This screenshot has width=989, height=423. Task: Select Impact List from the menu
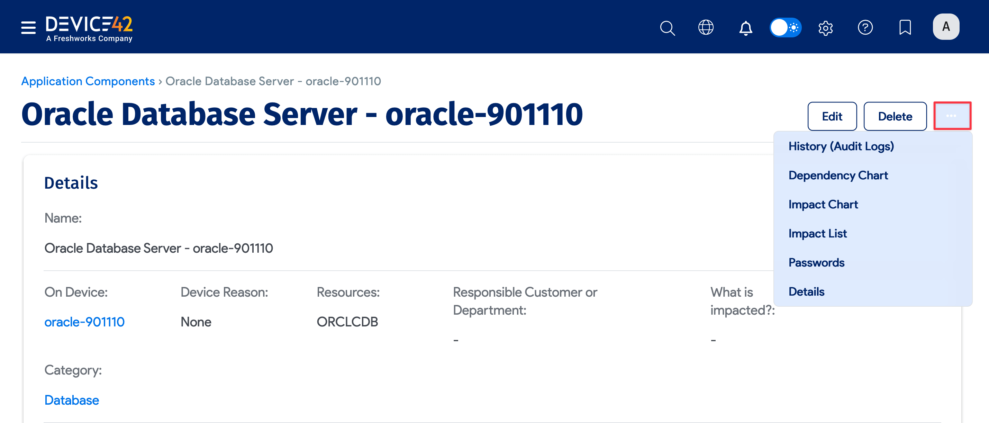pyautogui.click(x=817, y=233)
